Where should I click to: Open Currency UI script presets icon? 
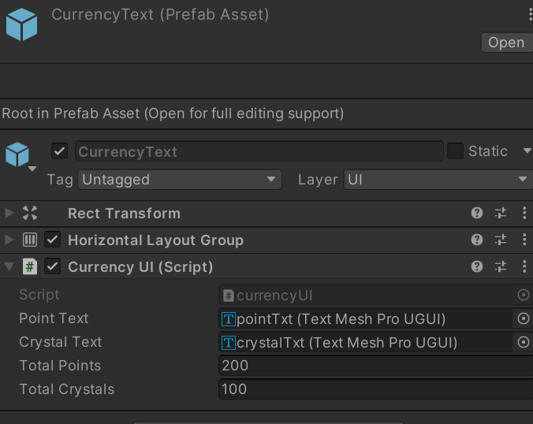(501, 266)
